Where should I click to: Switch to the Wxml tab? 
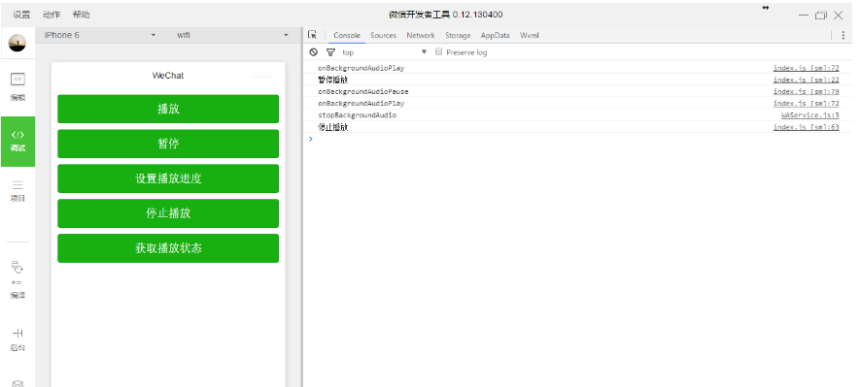(530, 35)
